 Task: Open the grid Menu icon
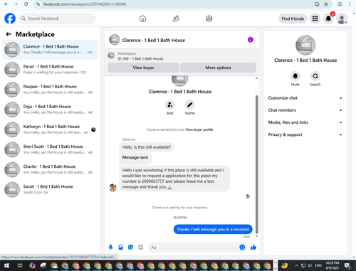315,18
